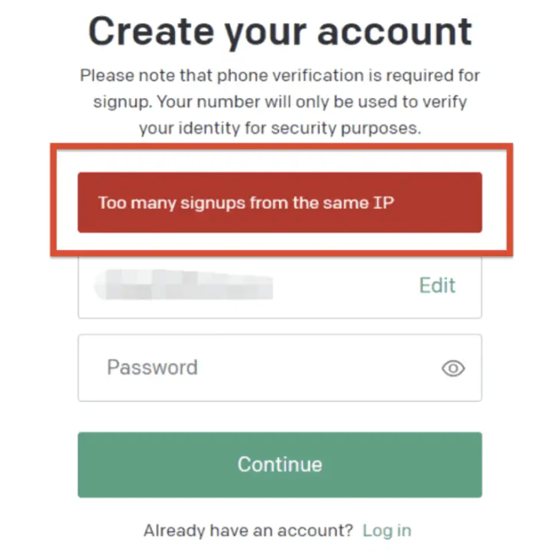Click the 'Create your account' heading
546x560 pixels.
pyautogui.click(x=279, y=31)
